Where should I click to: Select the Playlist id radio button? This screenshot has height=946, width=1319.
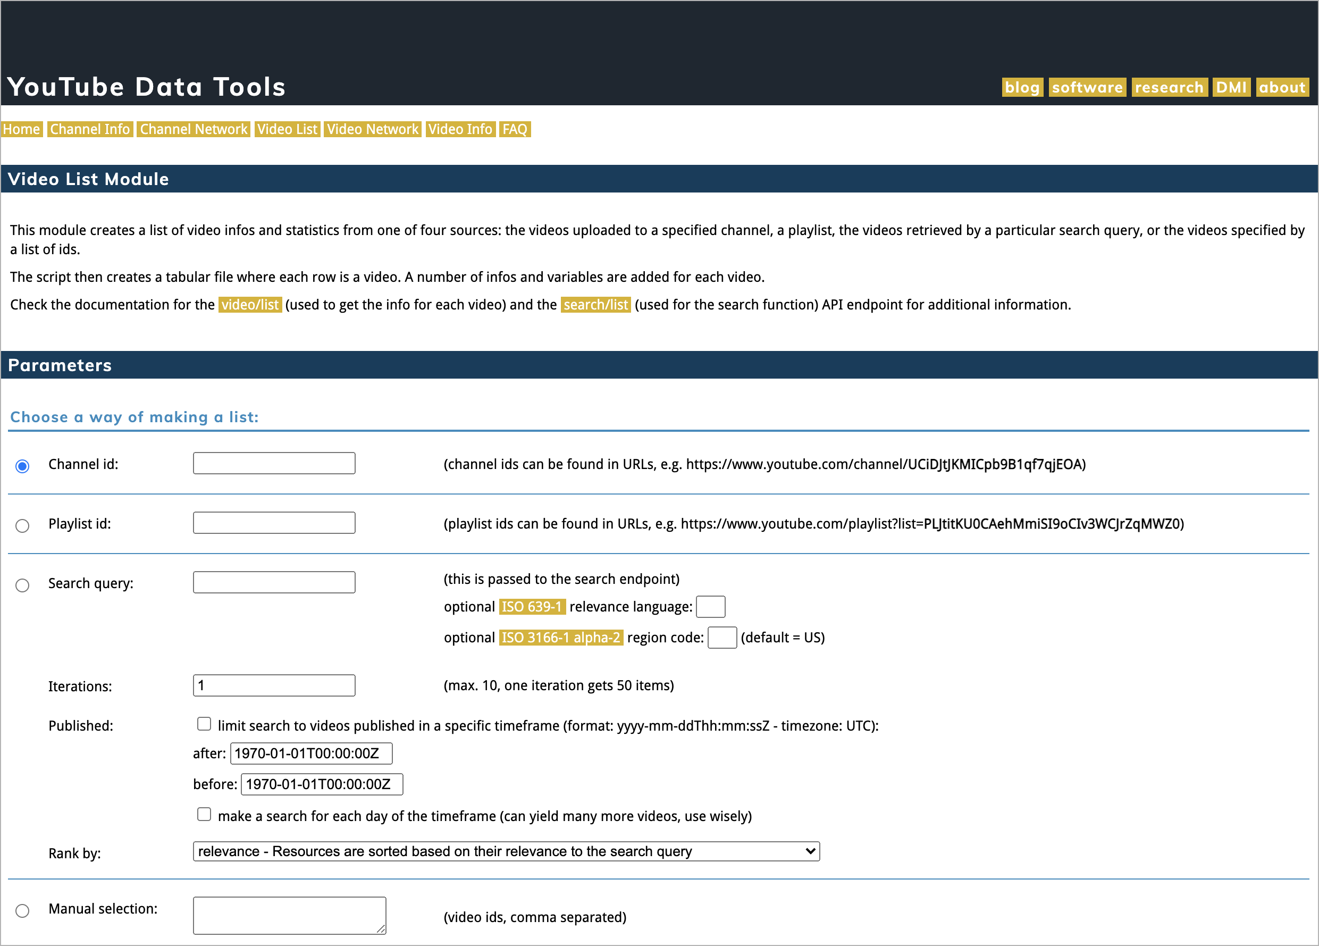click(x=22, y=525)
